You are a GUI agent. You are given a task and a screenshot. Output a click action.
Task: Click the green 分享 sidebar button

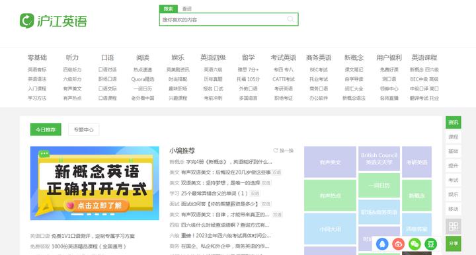click(454, 244)
